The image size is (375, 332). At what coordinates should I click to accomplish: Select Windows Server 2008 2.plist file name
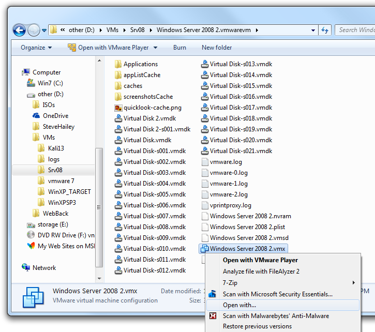[x=247, y=227]
